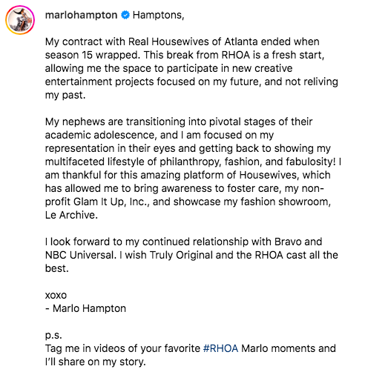Click the text "season 15 wrapped"
Image resolution: width=365 pixels, height=372 pixels.
pos(93,55)
